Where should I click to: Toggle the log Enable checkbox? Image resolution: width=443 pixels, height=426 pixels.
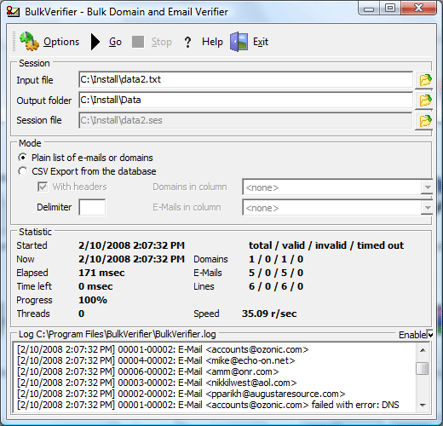point(430,335)
